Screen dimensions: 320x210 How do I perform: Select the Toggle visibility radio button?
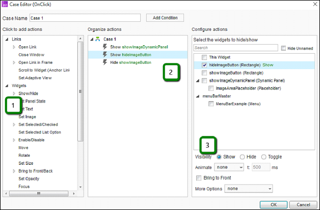(263, 157)
